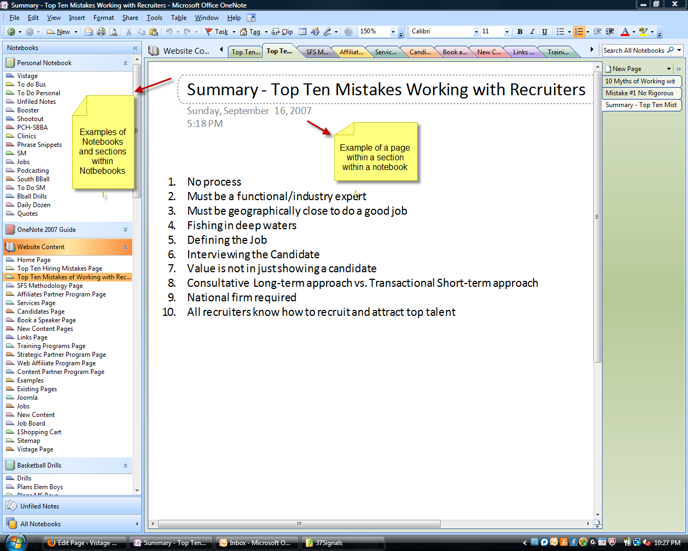Image resolution: width=688 pixels, height=551 pixels.
Task: Click the red font color swatch
Action: [625, 32]
